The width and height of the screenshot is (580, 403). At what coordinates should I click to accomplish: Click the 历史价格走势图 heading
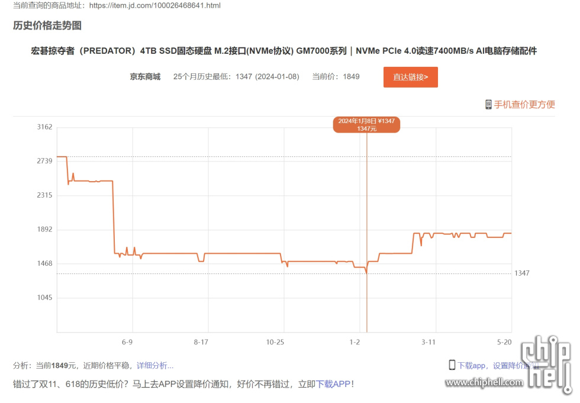click(x=47, y=25)
